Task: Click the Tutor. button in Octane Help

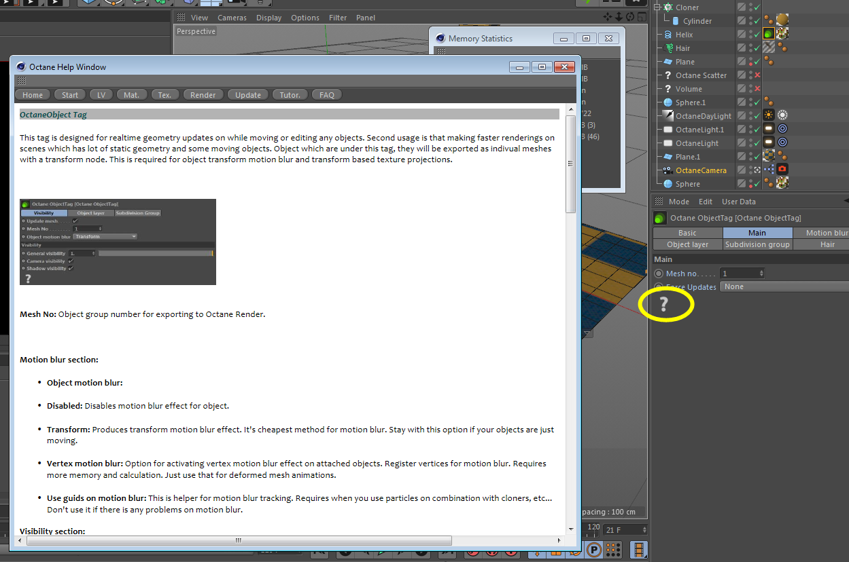Action: coord(290,95)
